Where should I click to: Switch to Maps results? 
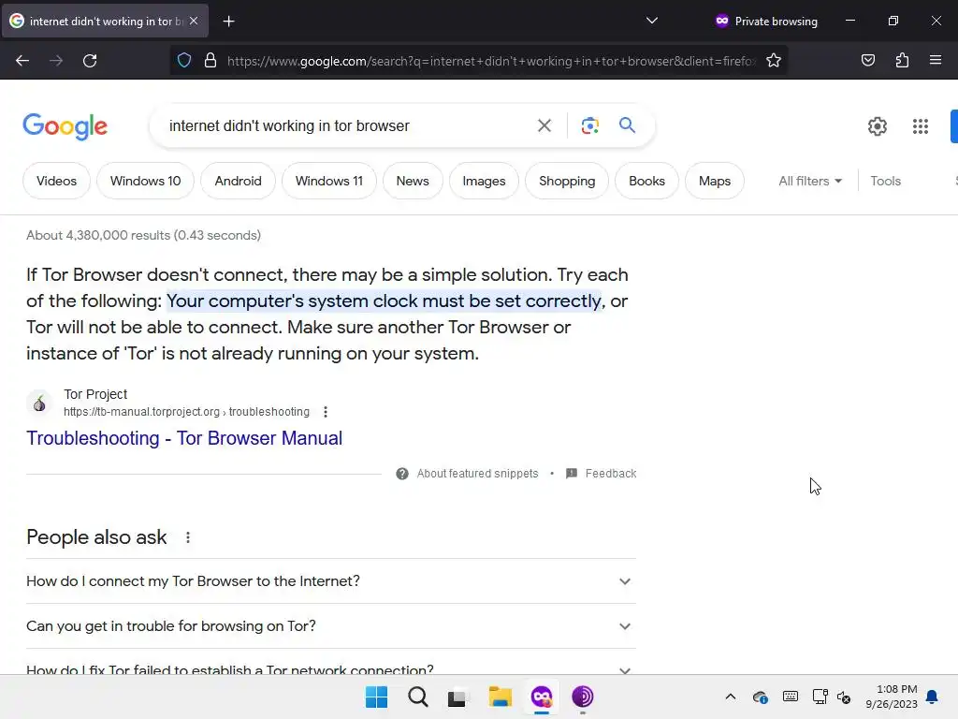(x=714, y=181)
